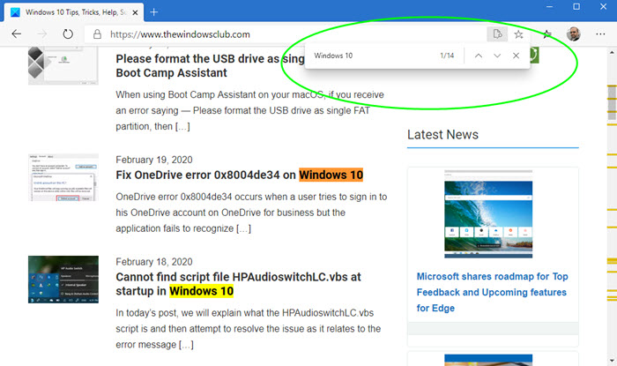This screenshot has width=617, height=366.
Task: Open Microsoft shares roadmap for Edge link
Action: [492, 292]
